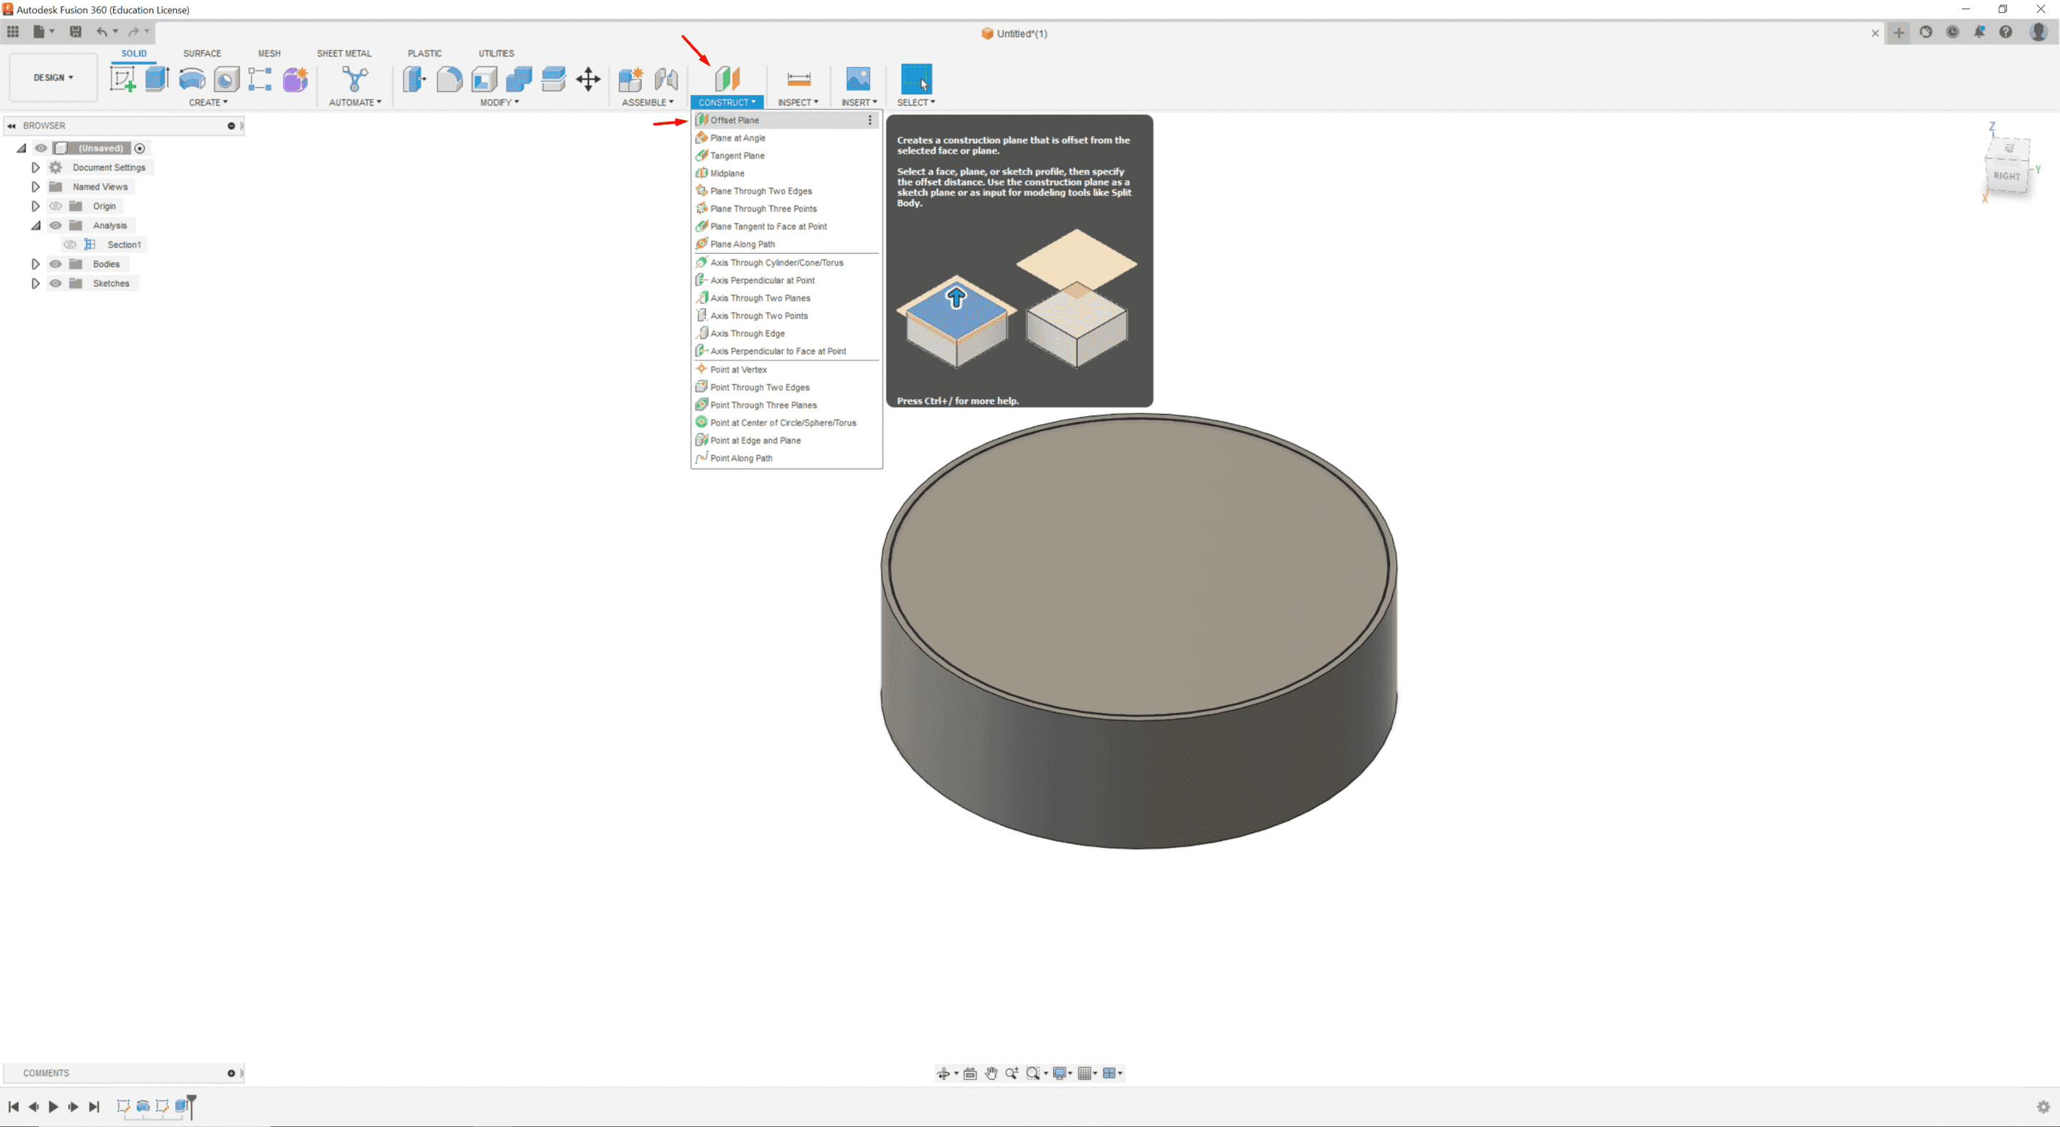Click the New Component icon
Screen dimensions: 2060x1127
click(x=630, y=79)
